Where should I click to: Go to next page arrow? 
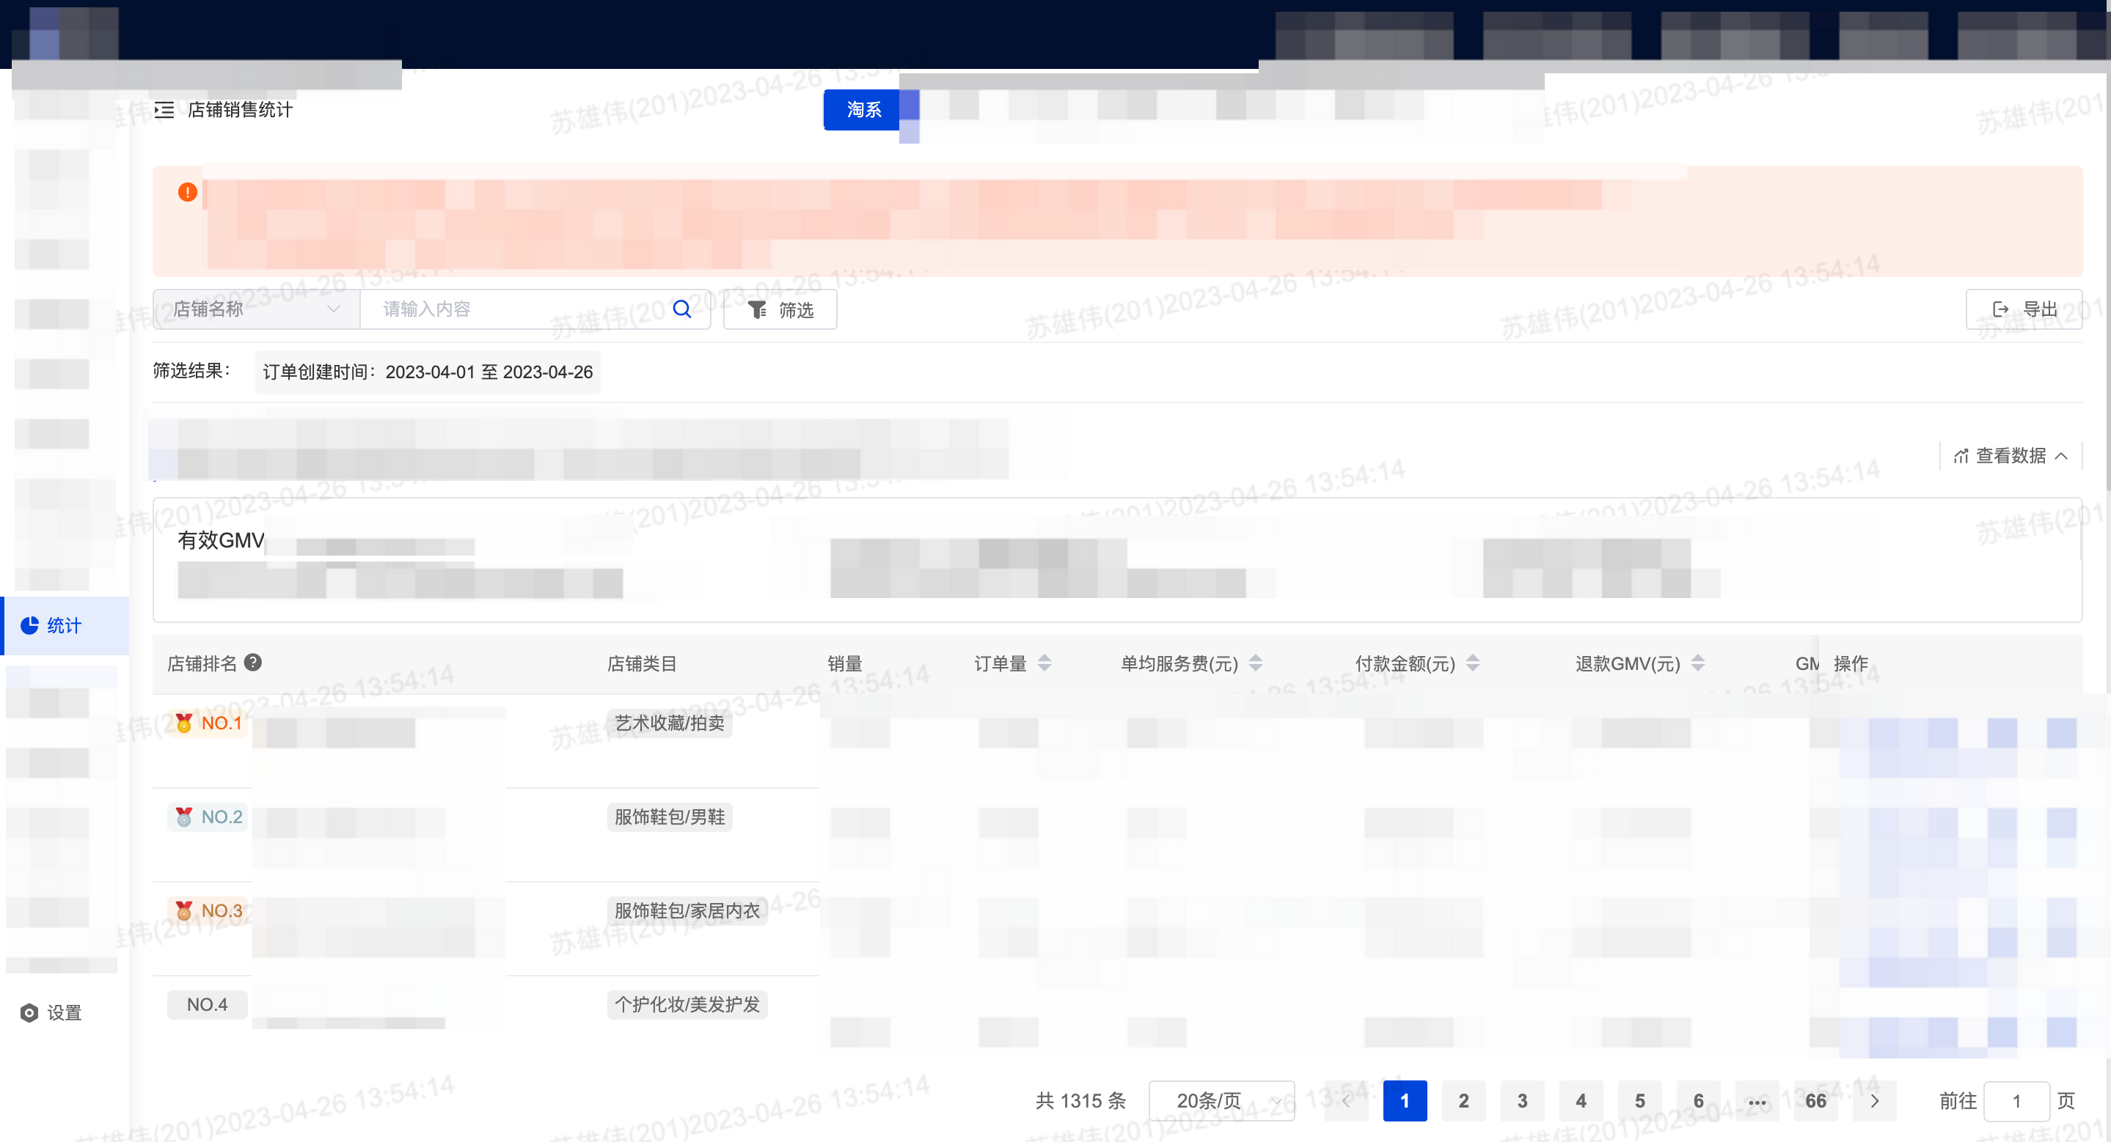(1874, 1101)
